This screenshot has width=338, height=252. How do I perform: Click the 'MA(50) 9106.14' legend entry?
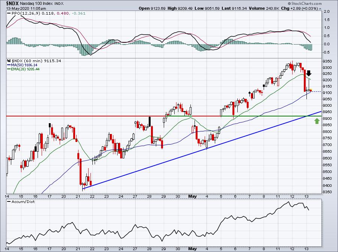24,65
